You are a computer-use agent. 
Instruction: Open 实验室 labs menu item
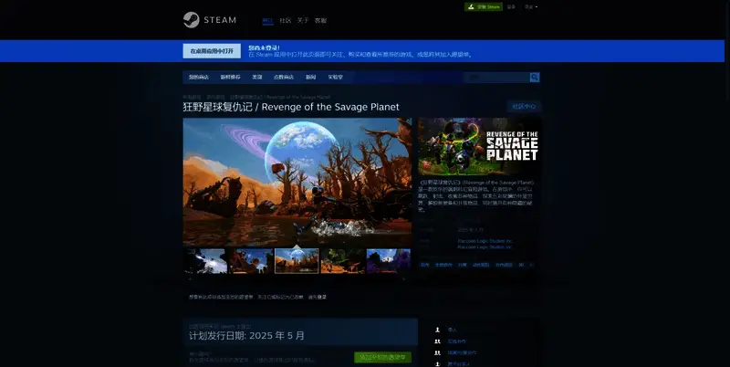pyautogui.click(x=335, y=78)
